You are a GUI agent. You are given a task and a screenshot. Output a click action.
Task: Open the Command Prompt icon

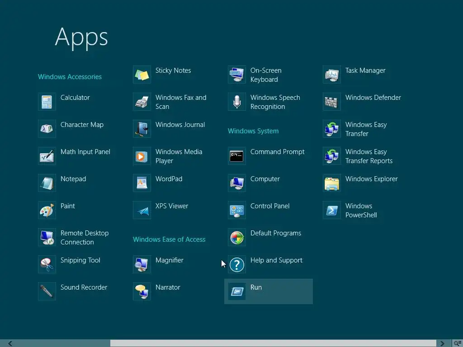(x=237, y=156)
